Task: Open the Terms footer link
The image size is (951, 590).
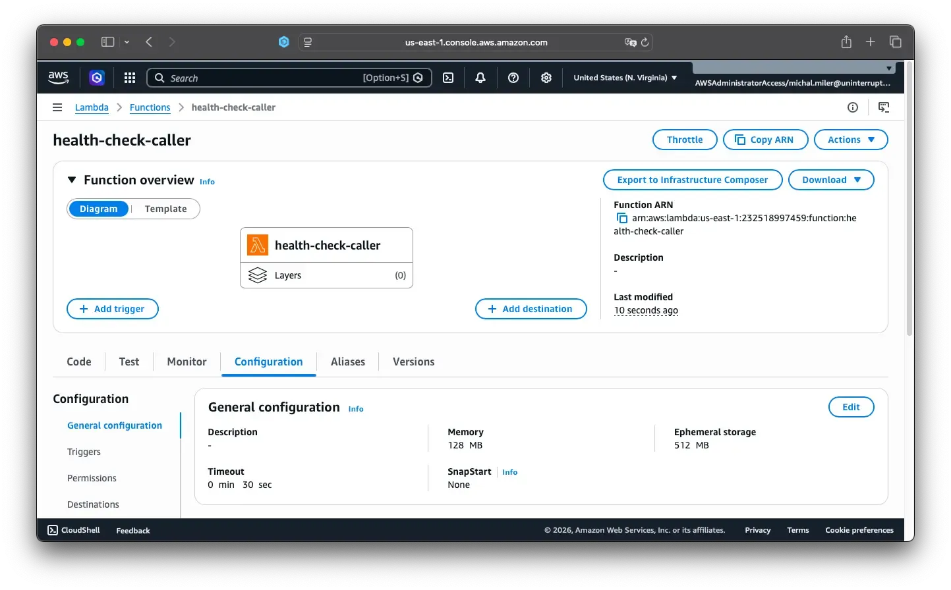Action: pos(798,530)
